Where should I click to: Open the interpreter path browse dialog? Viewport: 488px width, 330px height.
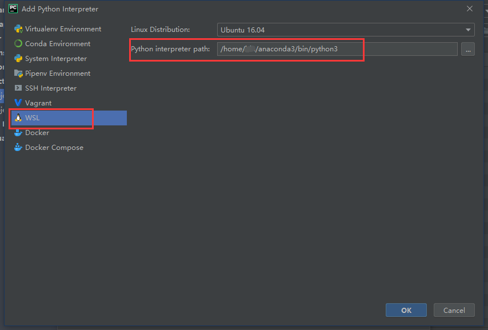(468, 49)
